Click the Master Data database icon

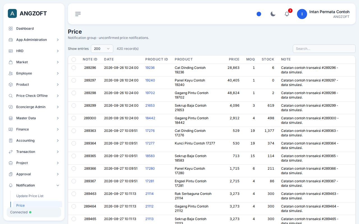point(11,118)
